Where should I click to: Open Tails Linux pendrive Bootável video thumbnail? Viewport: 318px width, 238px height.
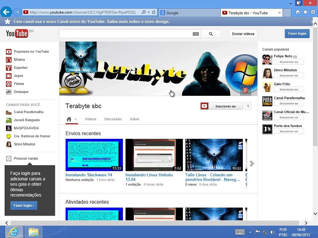[x=214, y=155]
